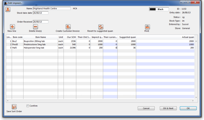Open the customer details person icon
This screenshot has width=204, height=120.
(8, 9)
